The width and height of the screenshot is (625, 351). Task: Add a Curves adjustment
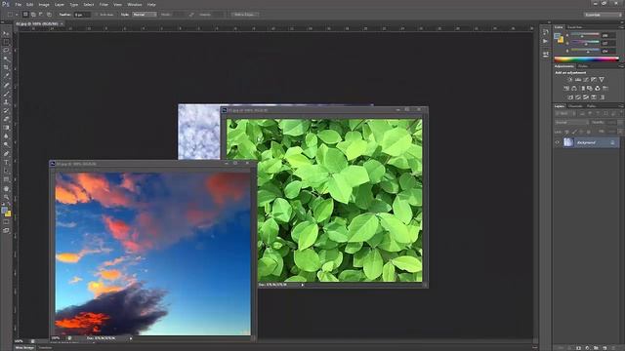(586, 80)
